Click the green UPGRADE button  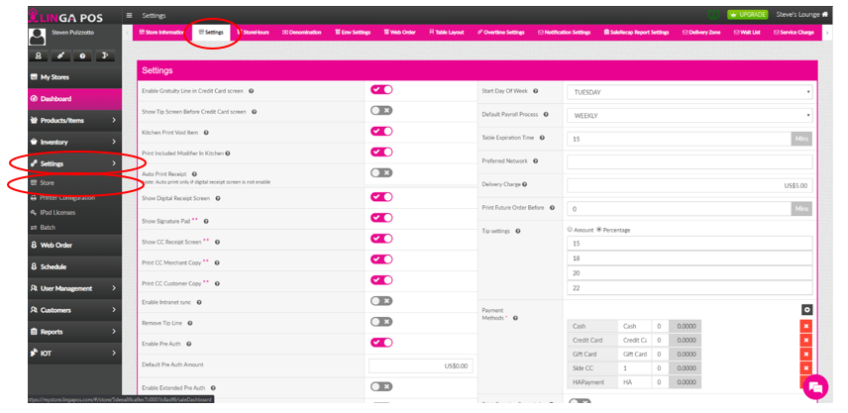(747, 15)
